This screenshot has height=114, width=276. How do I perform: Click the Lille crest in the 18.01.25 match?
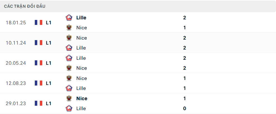click(69, 18)
